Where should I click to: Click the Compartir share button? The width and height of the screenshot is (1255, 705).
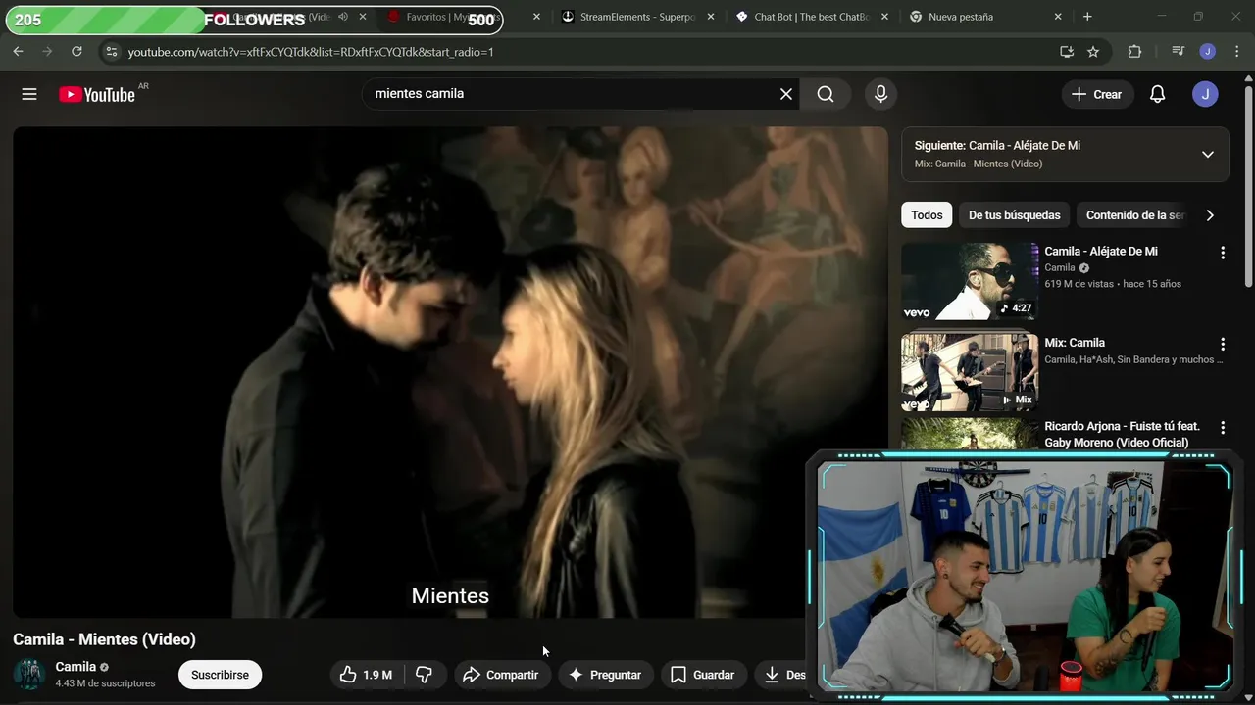coord(501,675)
